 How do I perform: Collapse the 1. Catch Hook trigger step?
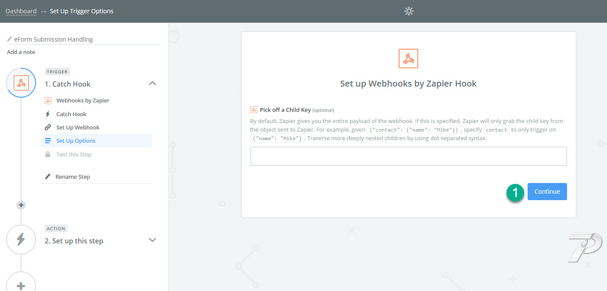point(152,84)
